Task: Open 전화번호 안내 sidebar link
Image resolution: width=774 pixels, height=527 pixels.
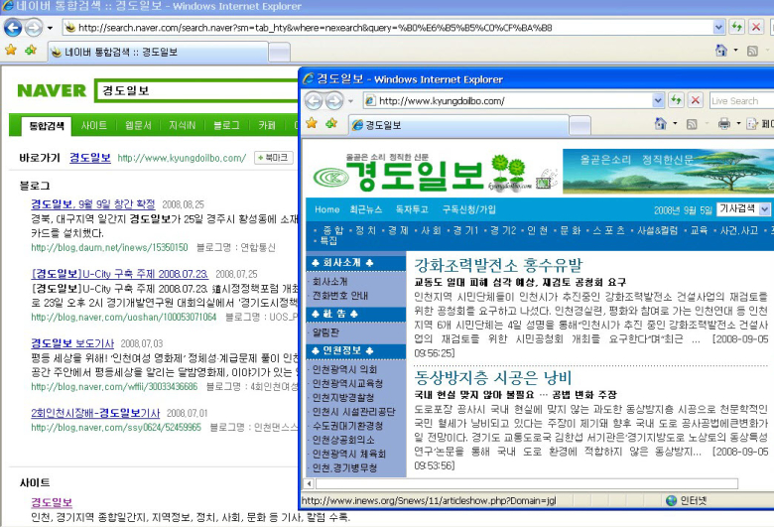Action: point(340,296)
